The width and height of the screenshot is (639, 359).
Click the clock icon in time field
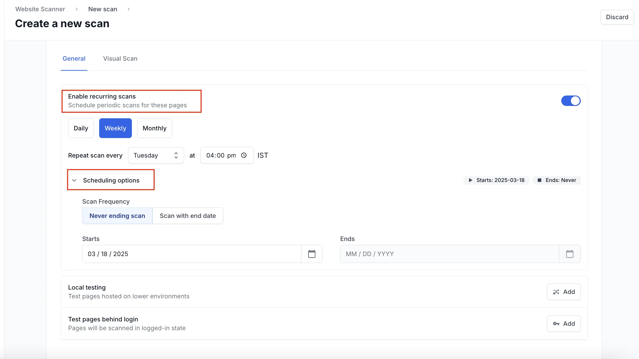(x=244, y=155)
